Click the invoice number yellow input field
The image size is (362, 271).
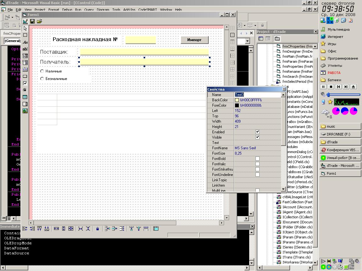[x=140, y=40]
